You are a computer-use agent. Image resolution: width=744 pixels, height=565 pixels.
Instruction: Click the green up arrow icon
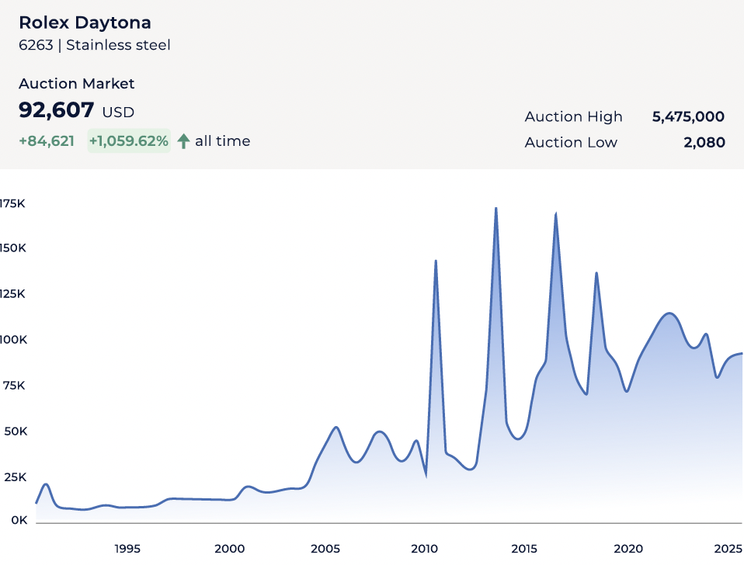183,141
